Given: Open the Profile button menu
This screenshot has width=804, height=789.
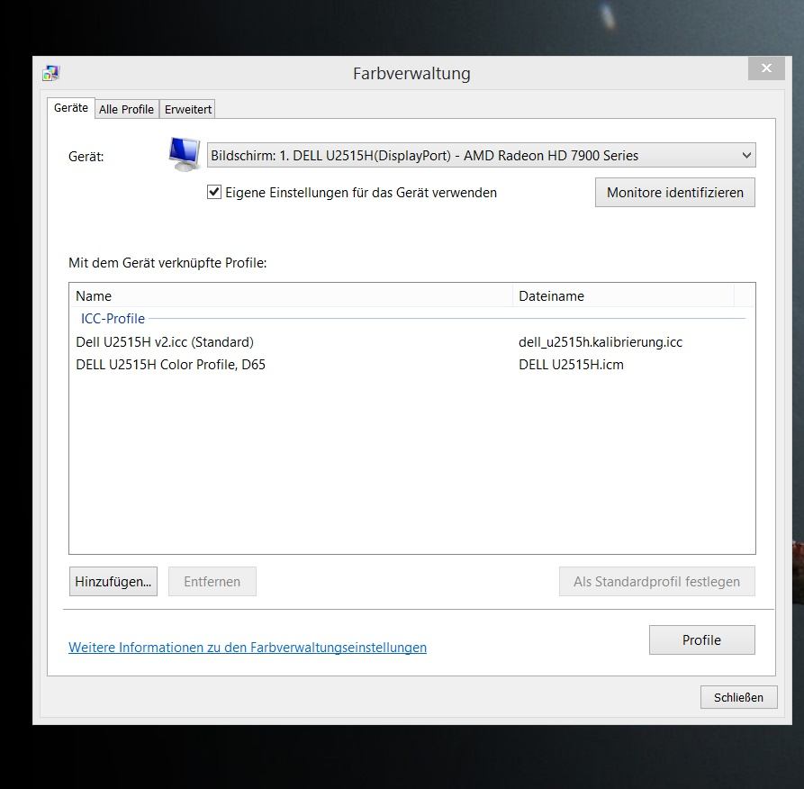Looking at the screenshot, I should [702, 639].
